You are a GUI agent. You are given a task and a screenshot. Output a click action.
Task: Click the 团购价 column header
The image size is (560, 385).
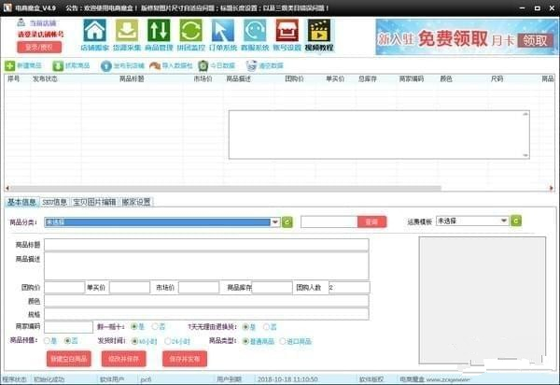point(294,78)
